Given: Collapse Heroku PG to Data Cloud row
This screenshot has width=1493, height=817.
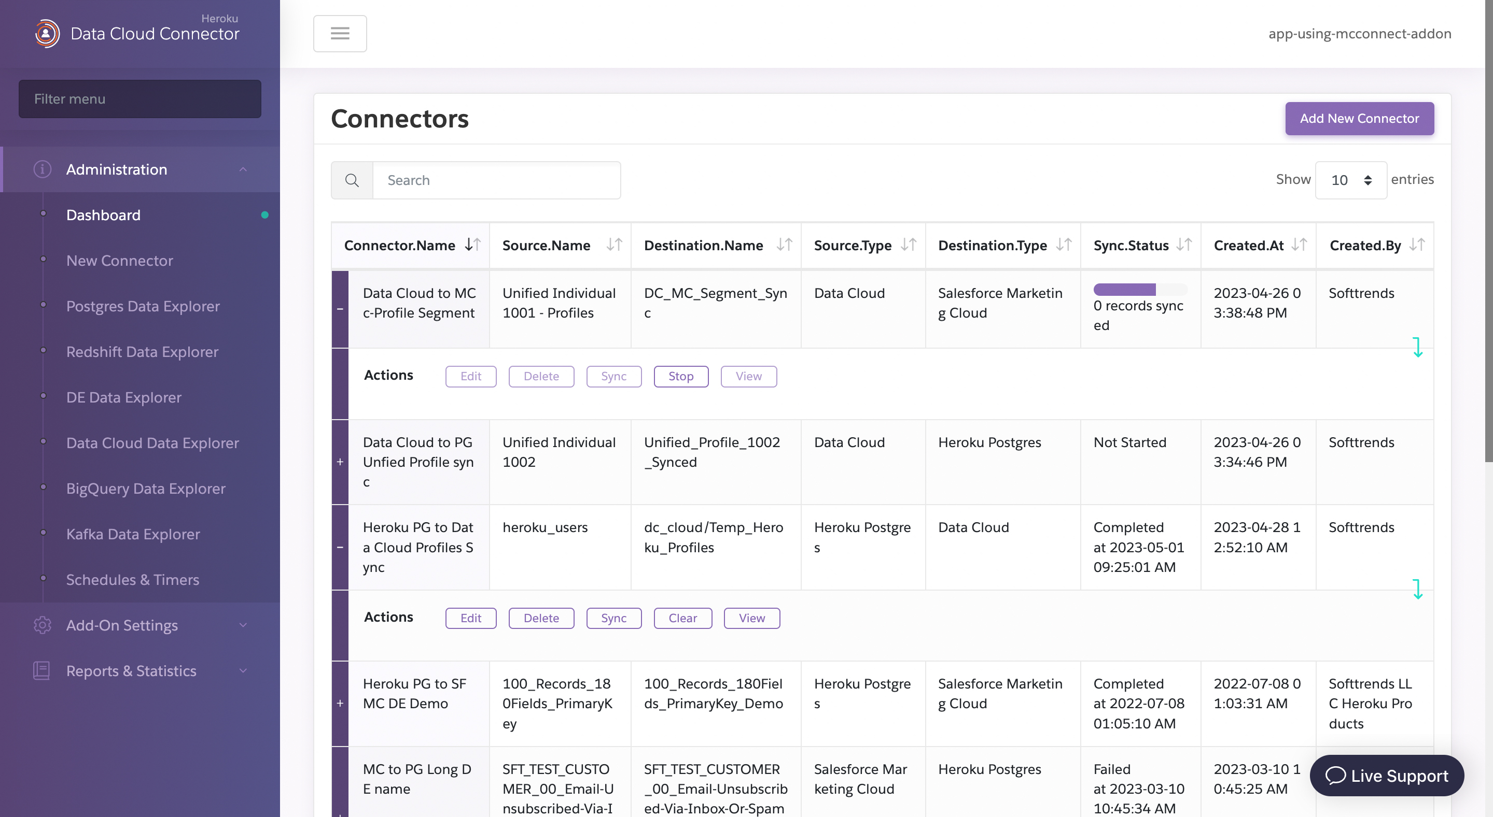Looking at the screenshot, I should [x=339, y=547].
